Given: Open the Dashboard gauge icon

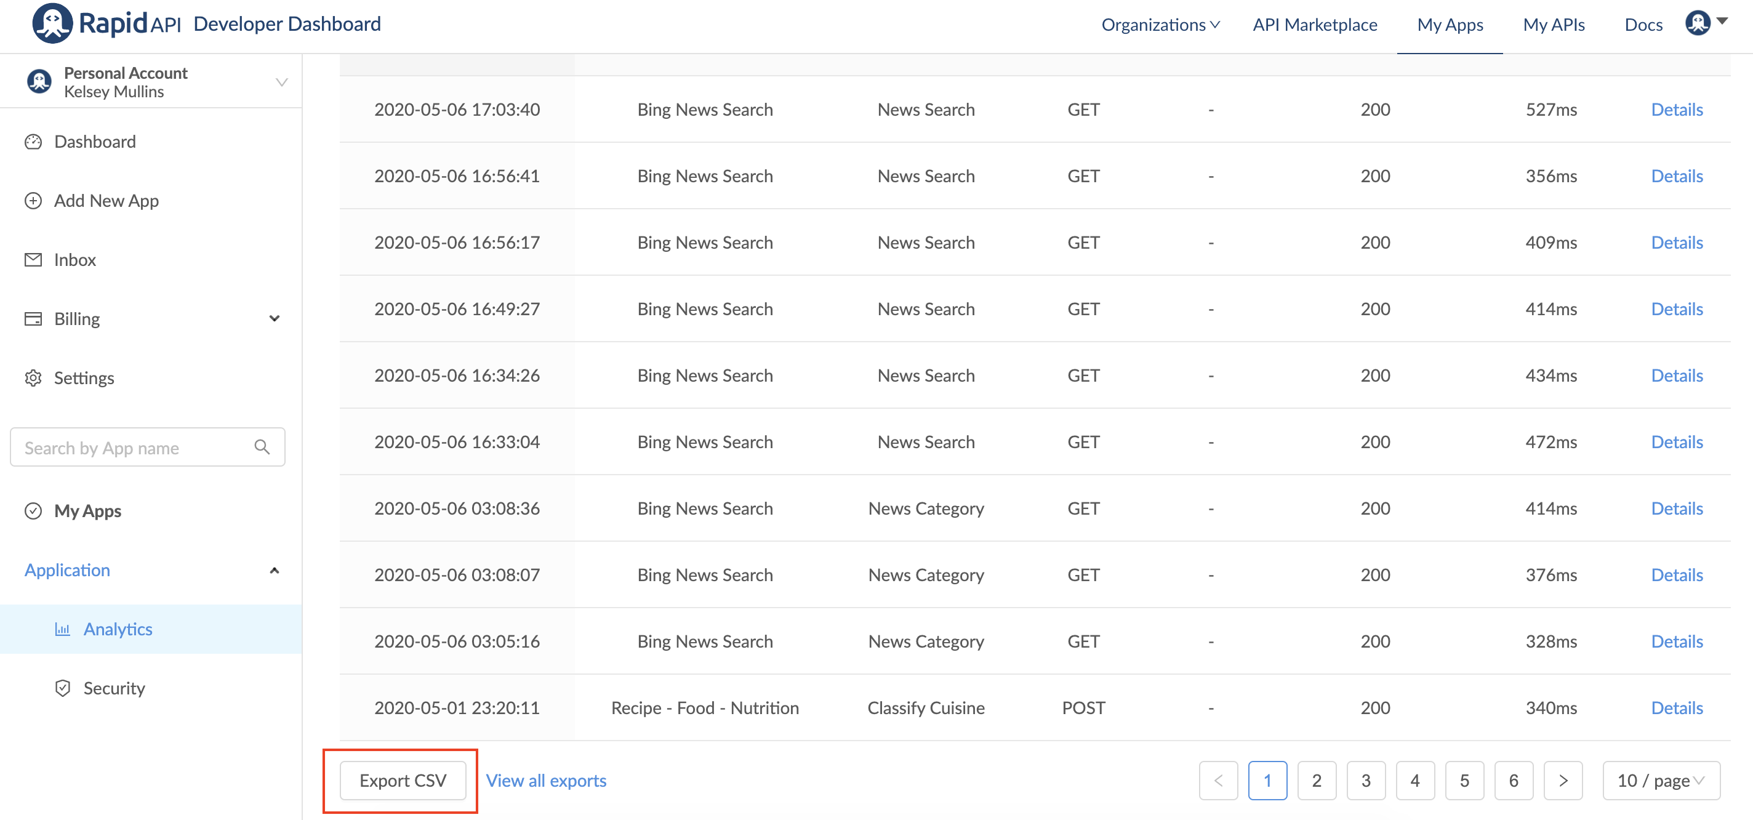Looking at the screenshot, I should tap(33, 142).
